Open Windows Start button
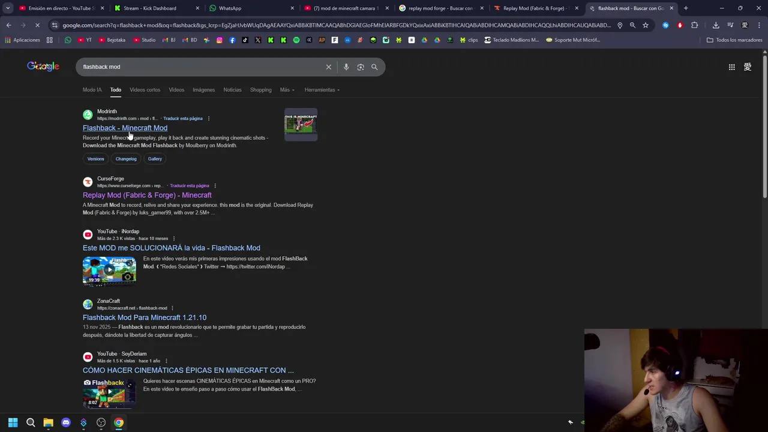Image resolution: width=768 pixels, height=432 pixels. pyautogui.click(x=13, y=422)
